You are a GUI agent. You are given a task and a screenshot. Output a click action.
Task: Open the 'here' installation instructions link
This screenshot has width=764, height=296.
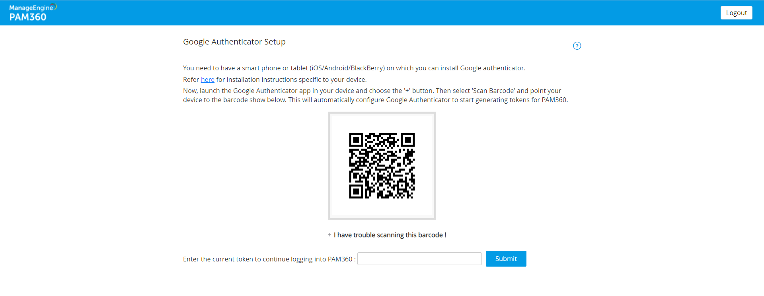[208, 79]
